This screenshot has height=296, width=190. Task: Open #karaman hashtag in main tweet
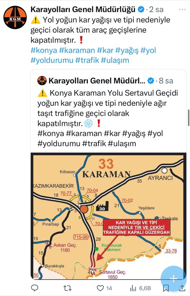pos(77,50)
